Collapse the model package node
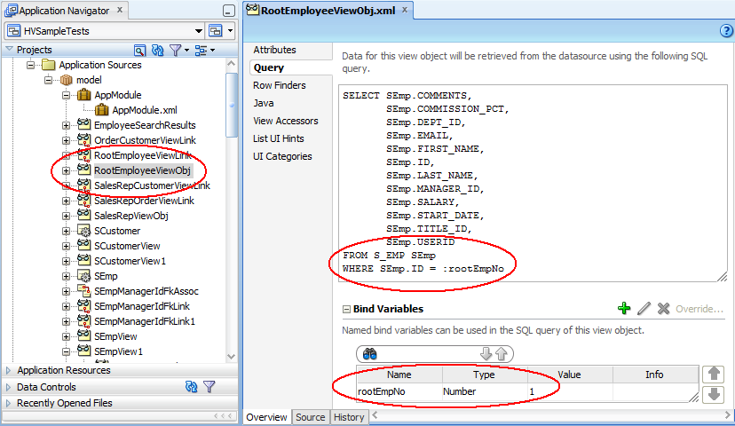The height and width of the screenshot is (426, 735). point(49,80)
